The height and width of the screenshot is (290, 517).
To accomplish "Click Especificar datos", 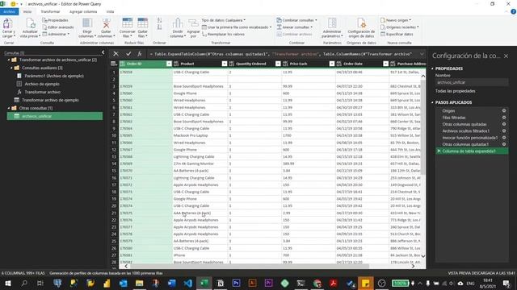I will 397,34.
